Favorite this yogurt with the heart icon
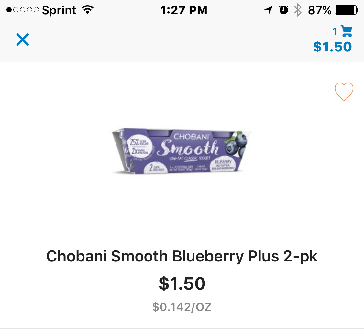This screenshot has width=364, height=333. click(344, 92)
